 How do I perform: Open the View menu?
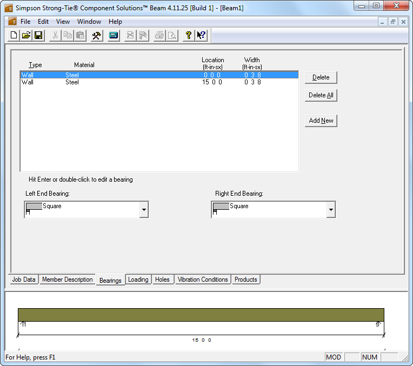point(63,22)
